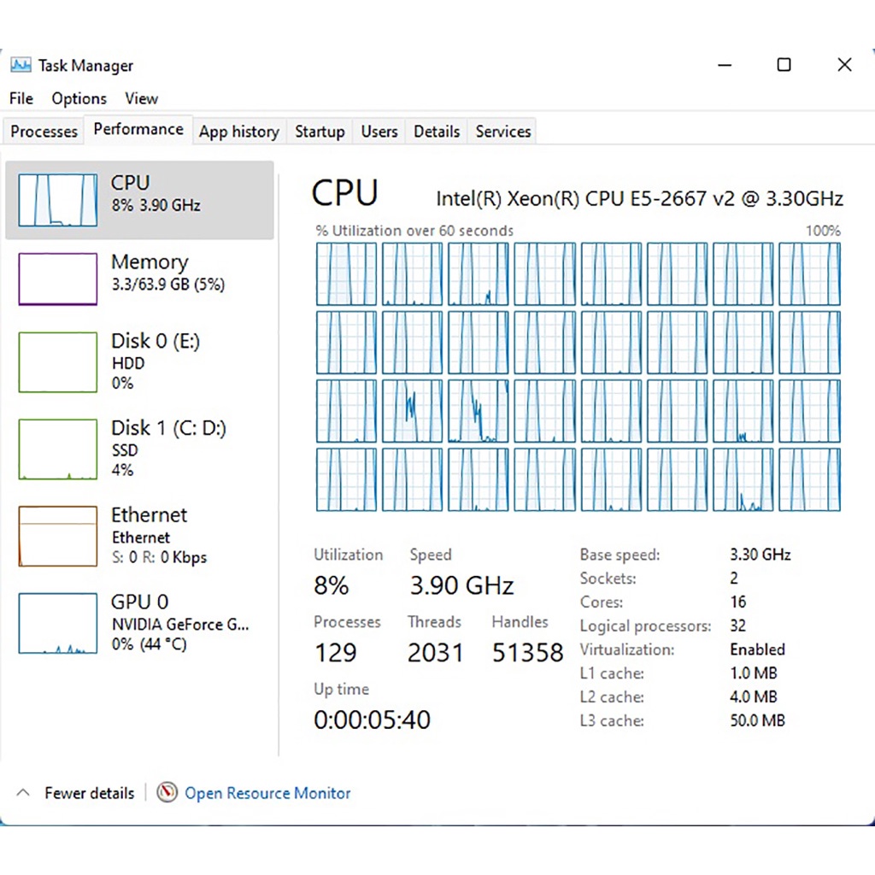Switch to the App history tab
This screenshot has height=875, width=875.
click(239, 132)
